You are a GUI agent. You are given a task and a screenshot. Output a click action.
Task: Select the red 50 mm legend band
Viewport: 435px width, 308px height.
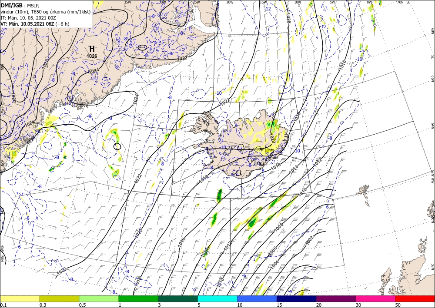[415, 298]
